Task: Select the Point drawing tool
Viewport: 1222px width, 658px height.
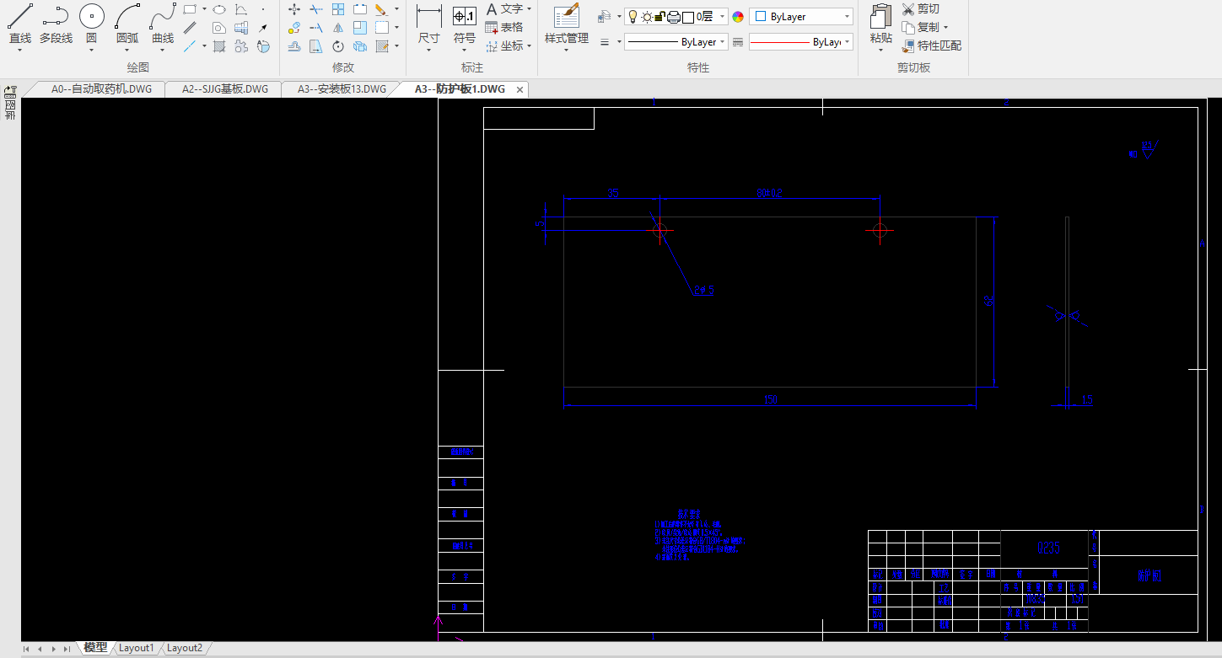Action: (x=262, y=10)
